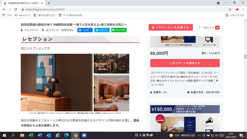The image size is (247, 139).
Task: Open the Dot_Homes owner profile link
Action: (31, 30)
